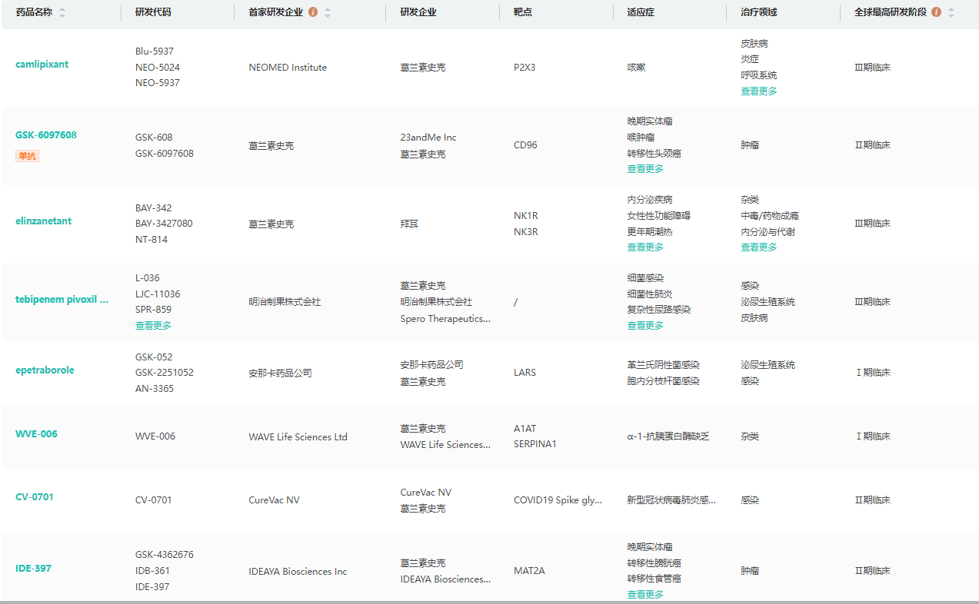This screenshot has width=979, height=604.
Task: Select GSK-2251052 development code
Action: tap(165, 372)
